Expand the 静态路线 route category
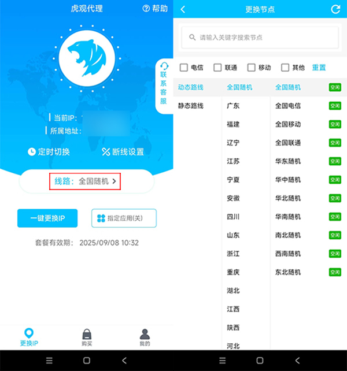This screenshot has height=371, width=347. point(191,106)
